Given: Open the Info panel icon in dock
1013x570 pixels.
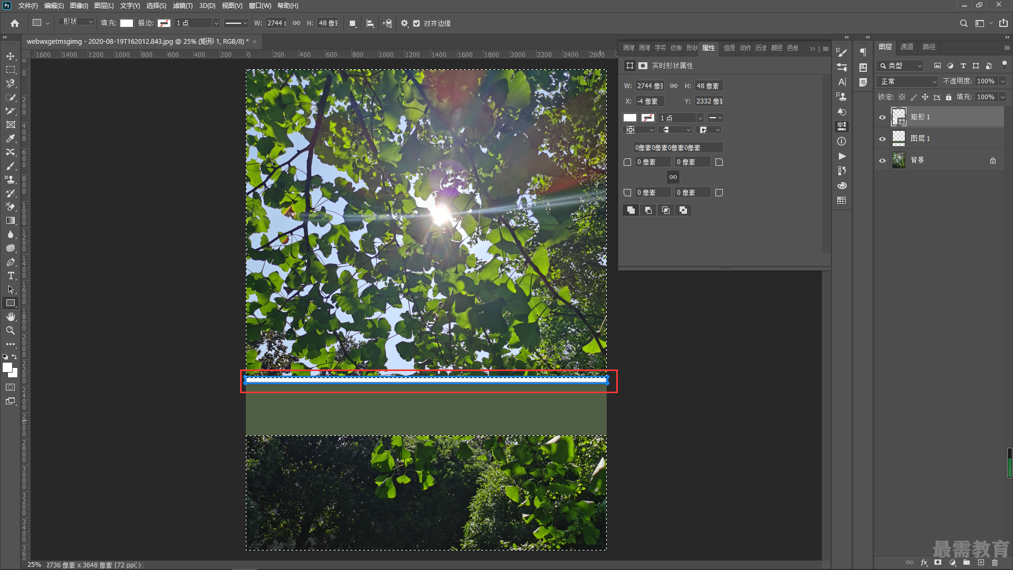Looking at the screenshot, I should point(842,141).
